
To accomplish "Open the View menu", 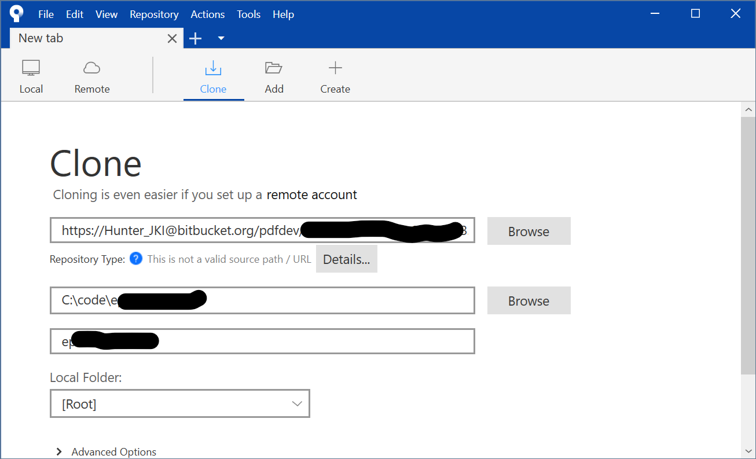I will 107,14.
